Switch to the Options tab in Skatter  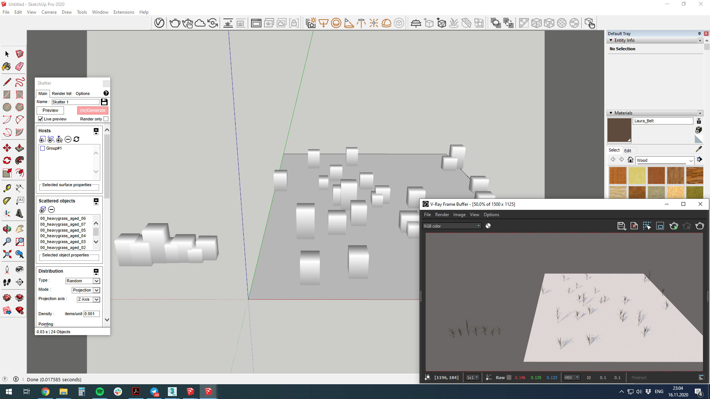tap(83, 93)
